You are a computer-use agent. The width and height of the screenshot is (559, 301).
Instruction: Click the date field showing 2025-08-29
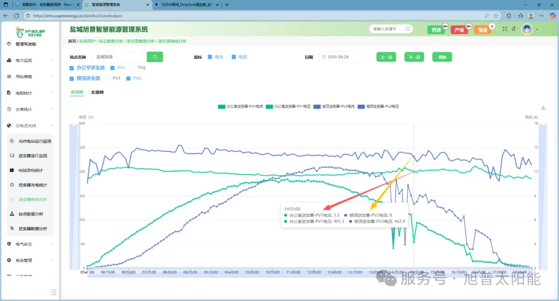(342, 57)
